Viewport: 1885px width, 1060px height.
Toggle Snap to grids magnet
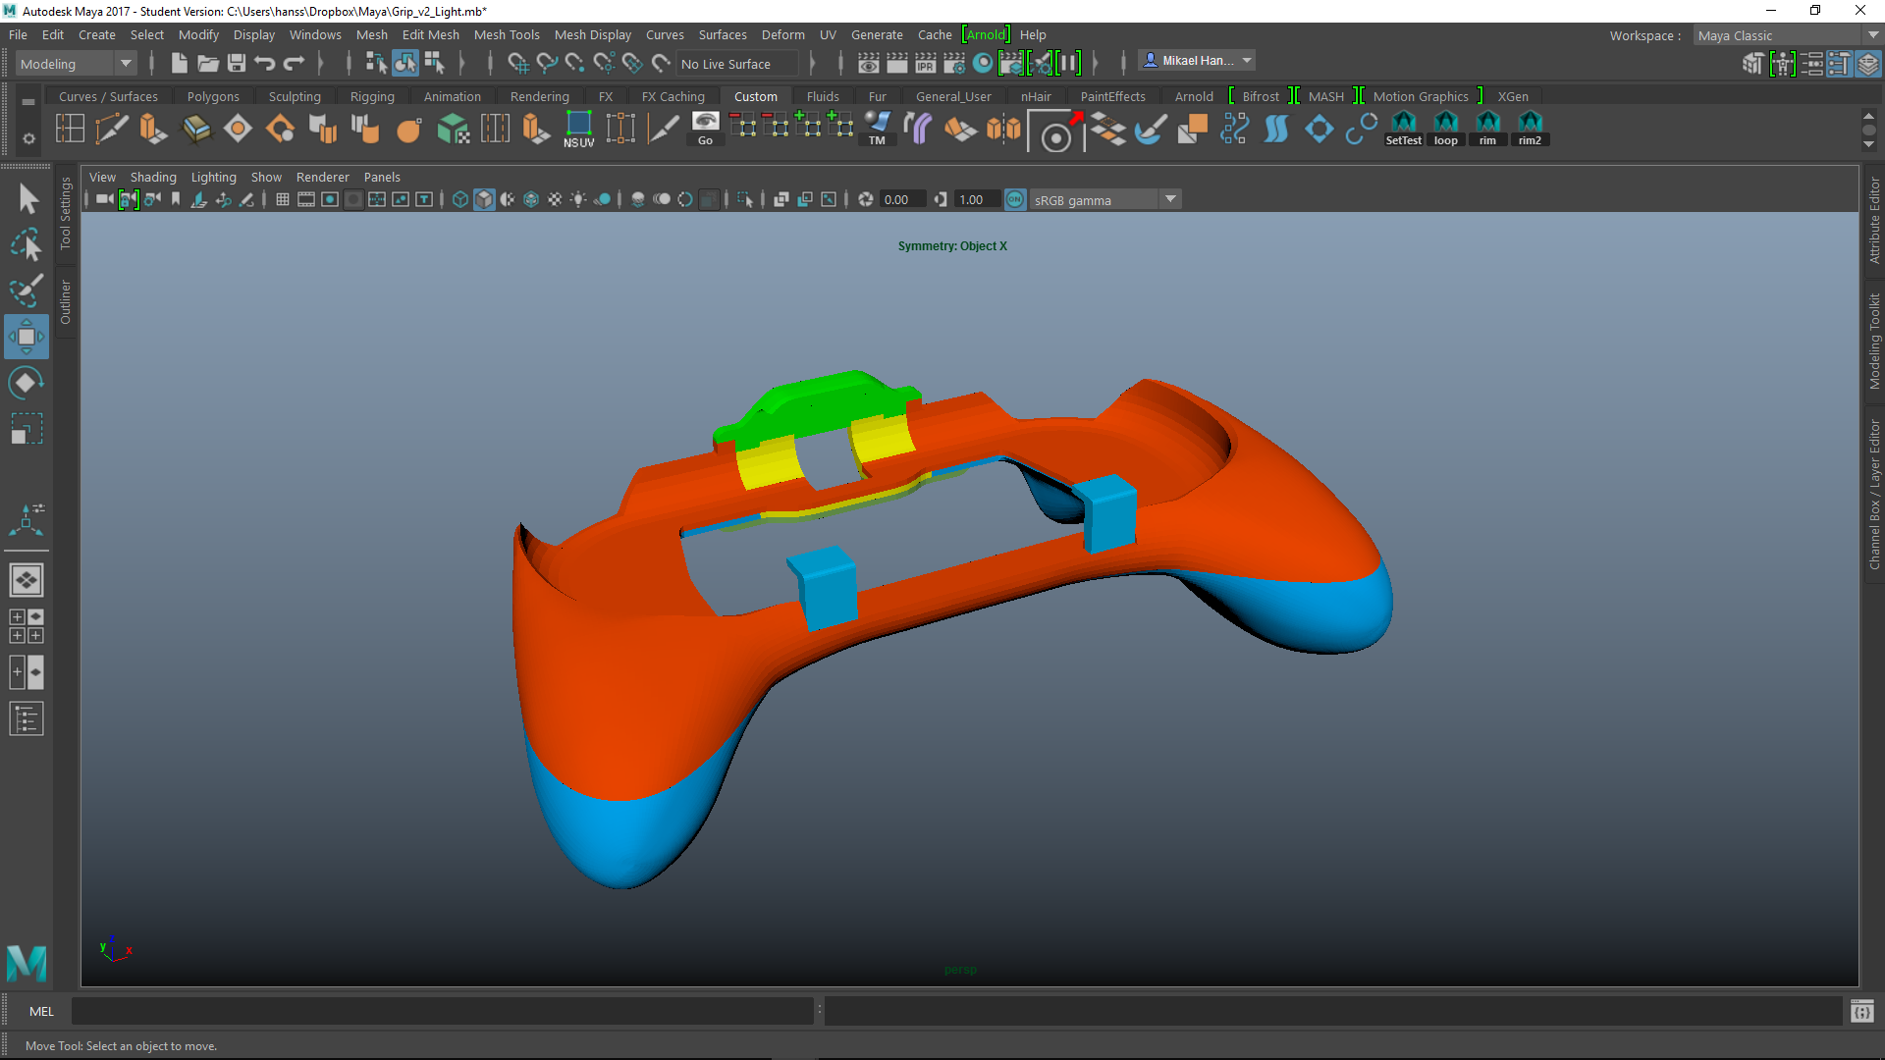[x=518, y=64]
